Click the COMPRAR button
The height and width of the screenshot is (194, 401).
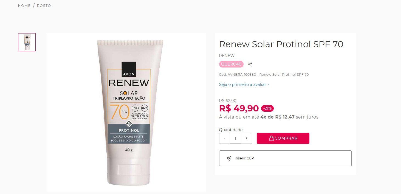[283, 138]
